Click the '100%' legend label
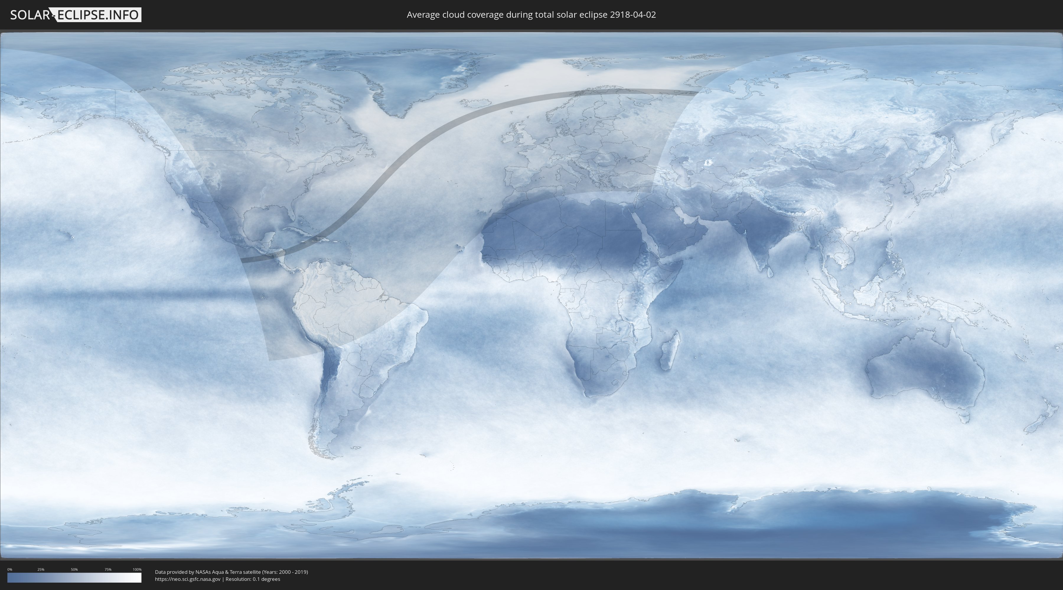1063x590 pixels. click(137, 569)
